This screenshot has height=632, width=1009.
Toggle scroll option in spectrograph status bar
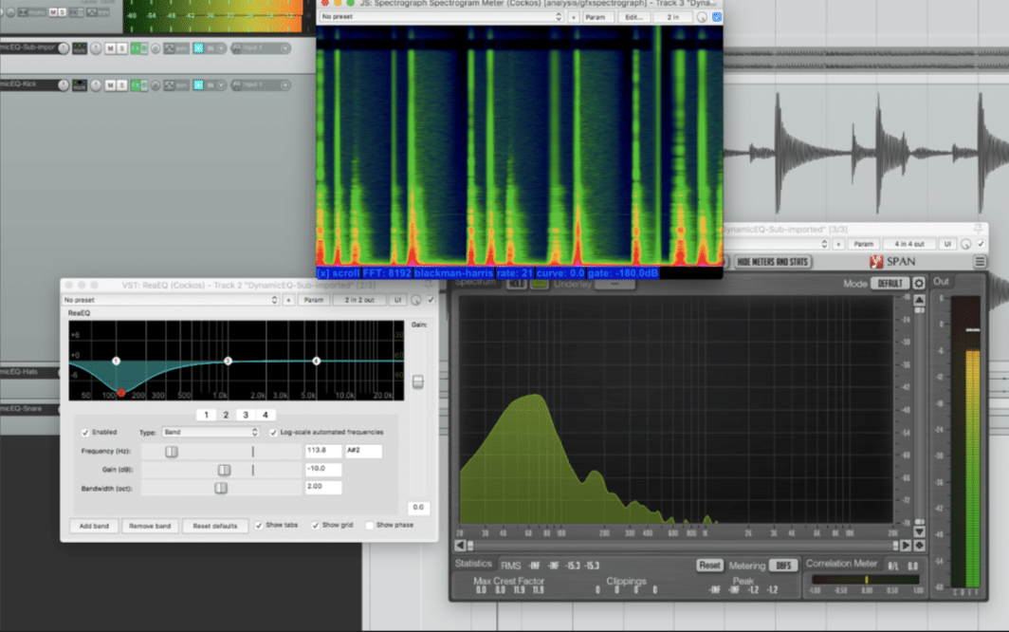(338, 273)
